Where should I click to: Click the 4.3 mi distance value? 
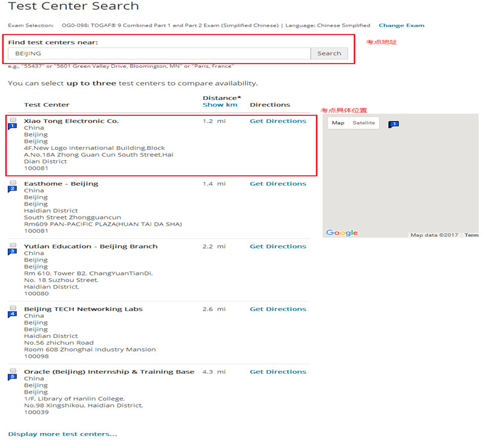214,371
